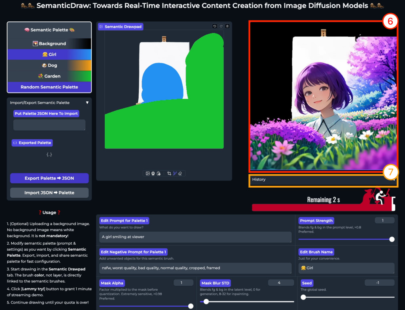Select the Dog semantic brush
This screenshot has height=310, width=405.
coord(49,65)
